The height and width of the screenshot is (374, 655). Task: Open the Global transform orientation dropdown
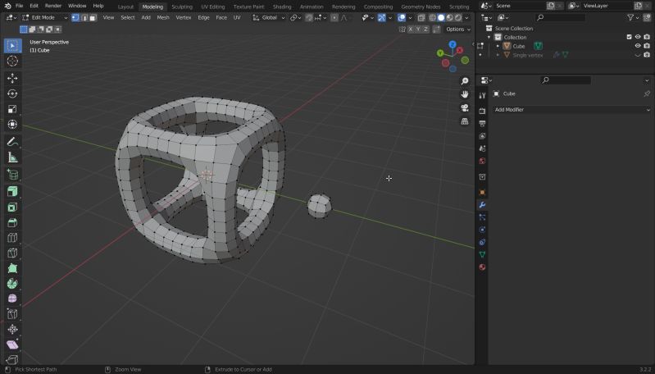click(x=269, y=17)
